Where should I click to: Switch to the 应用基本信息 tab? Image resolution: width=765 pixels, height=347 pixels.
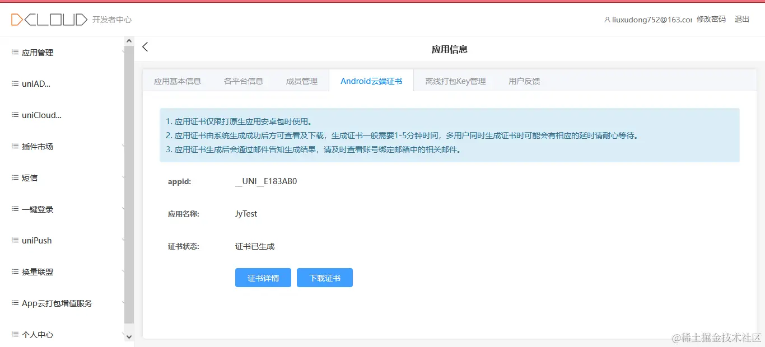pyautogui.click(x=178, y=81)
